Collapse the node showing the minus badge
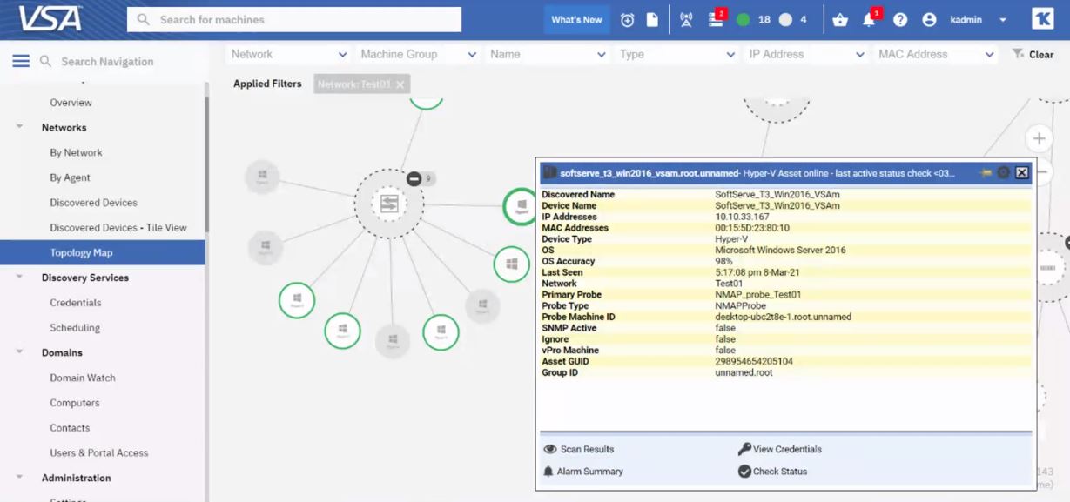 pos(414,177)
